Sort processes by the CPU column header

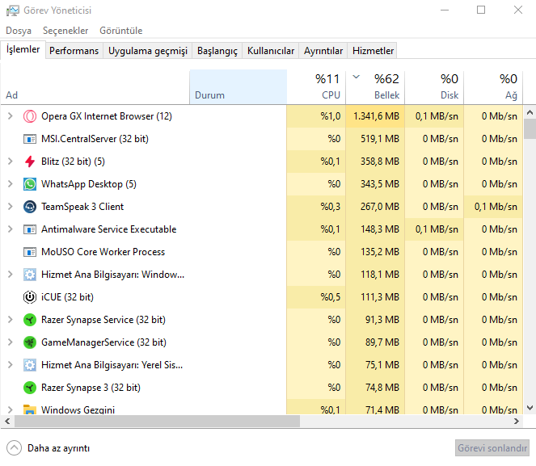[x=316, y=87]
